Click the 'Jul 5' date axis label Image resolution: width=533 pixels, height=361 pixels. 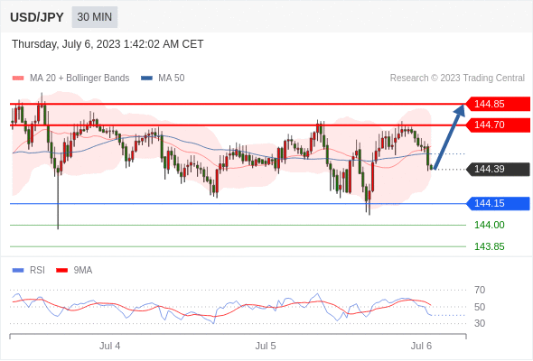[266, 346]
